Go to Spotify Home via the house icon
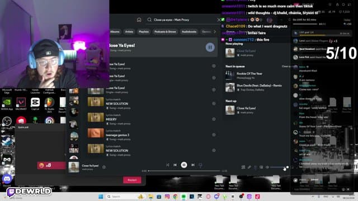The image size is (358, 201). (x=139, y=20)
